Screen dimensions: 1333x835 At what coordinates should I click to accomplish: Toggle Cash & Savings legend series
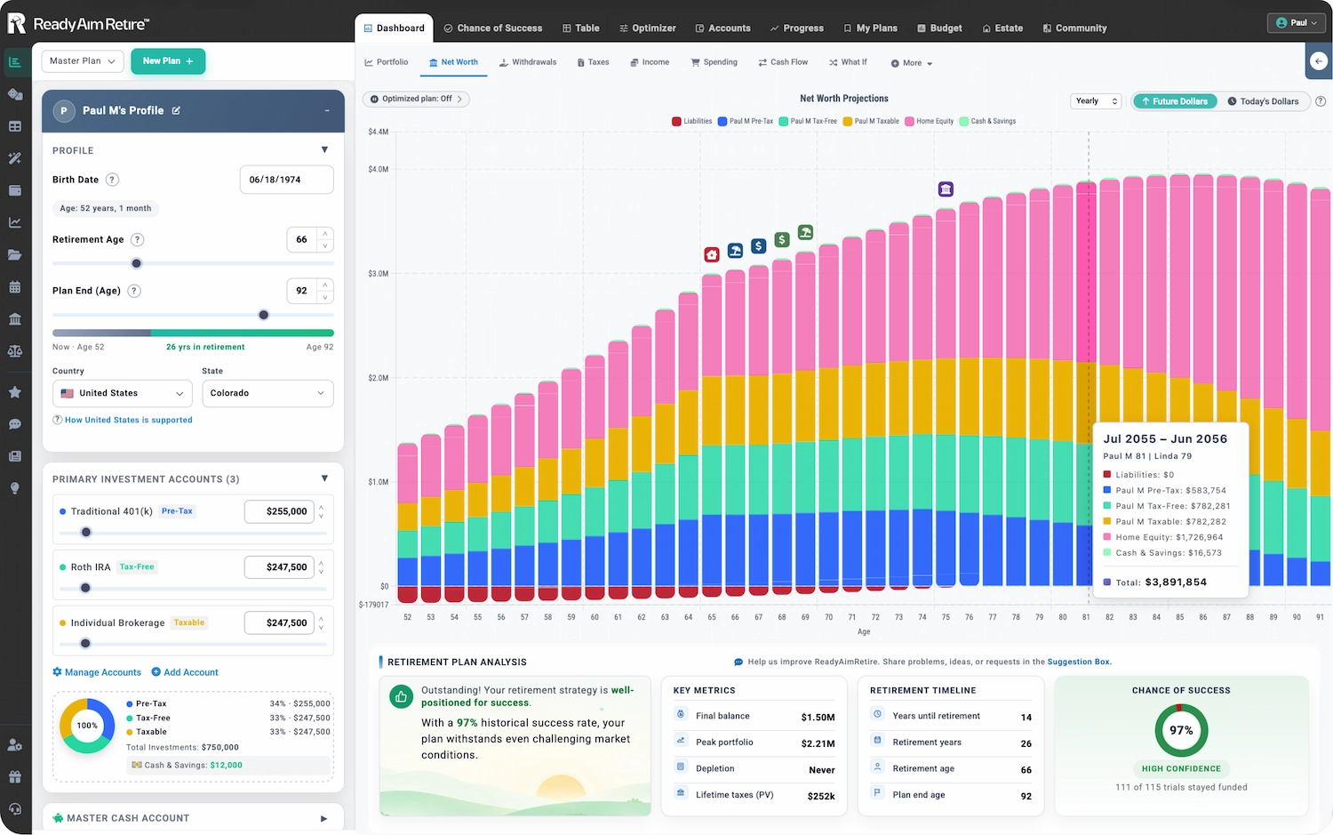(988, 121)
